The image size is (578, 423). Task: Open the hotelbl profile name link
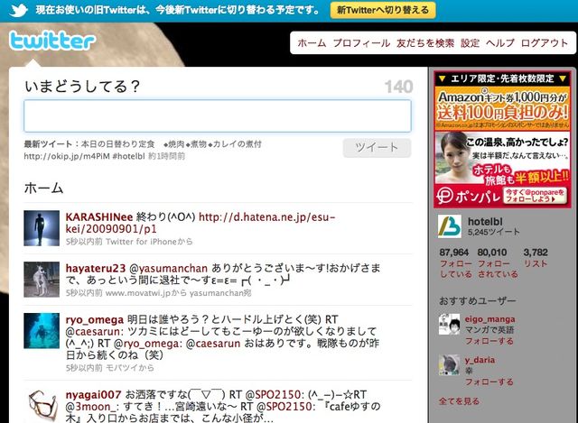click(485, 222)
